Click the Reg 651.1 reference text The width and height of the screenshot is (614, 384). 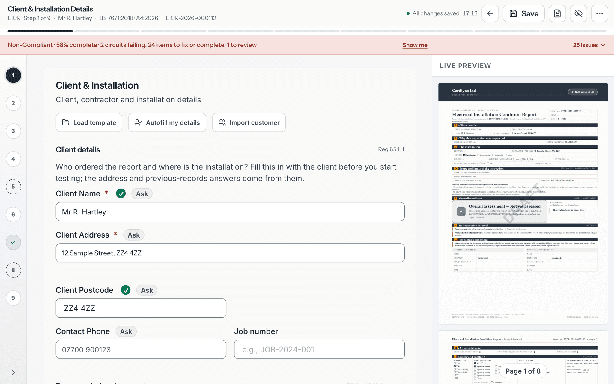click(391, 149)
